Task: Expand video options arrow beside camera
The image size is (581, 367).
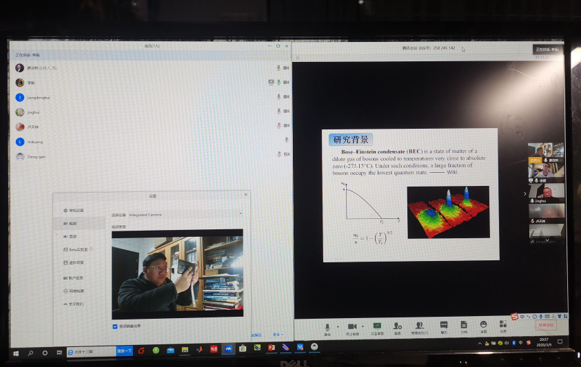Action: point(362,326)
